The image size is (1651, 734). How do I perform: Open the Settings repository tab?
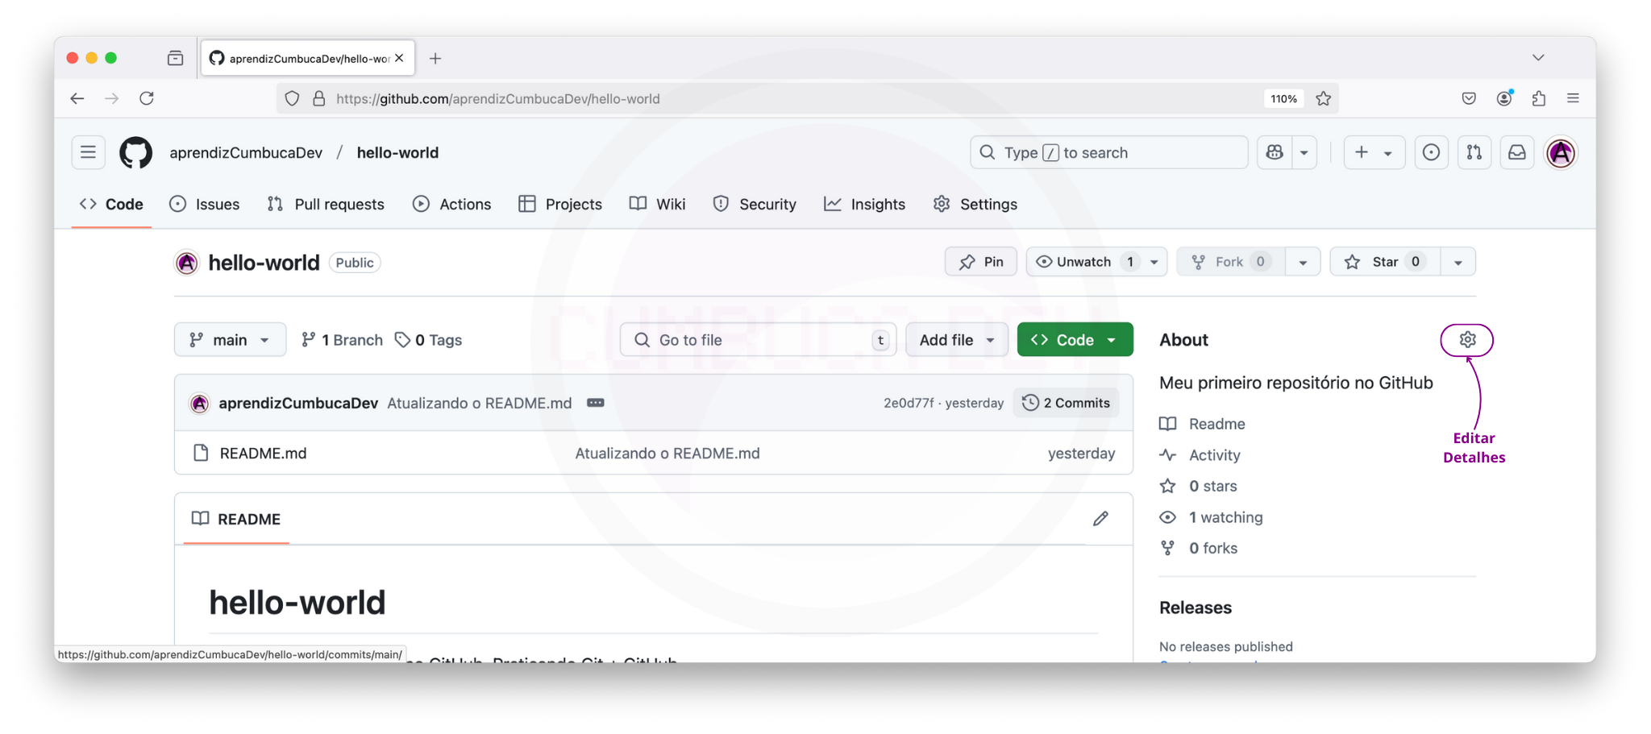pyautogui.click(x=975, y=205)
